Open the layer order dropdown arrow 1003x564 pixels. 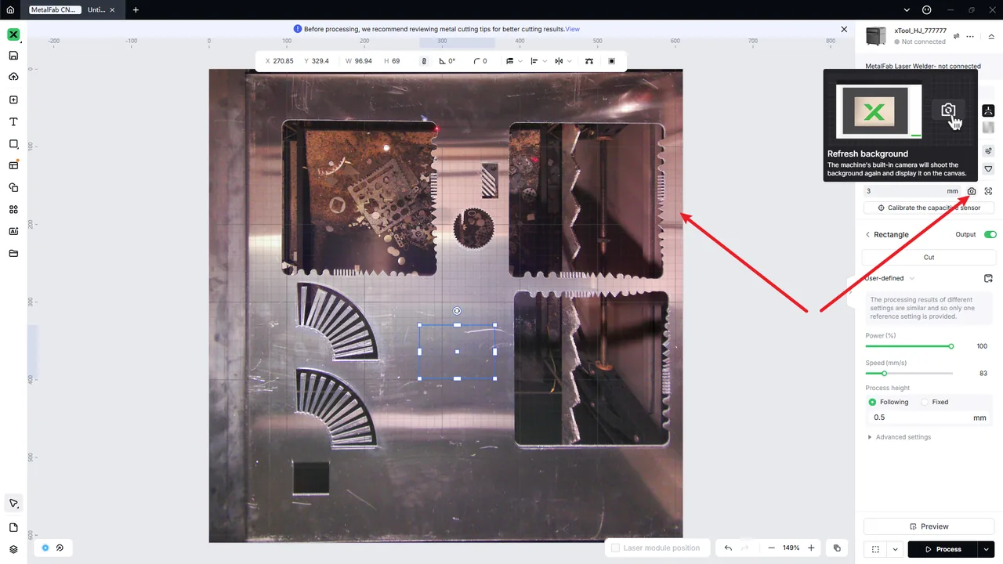(x=520, y=61)
